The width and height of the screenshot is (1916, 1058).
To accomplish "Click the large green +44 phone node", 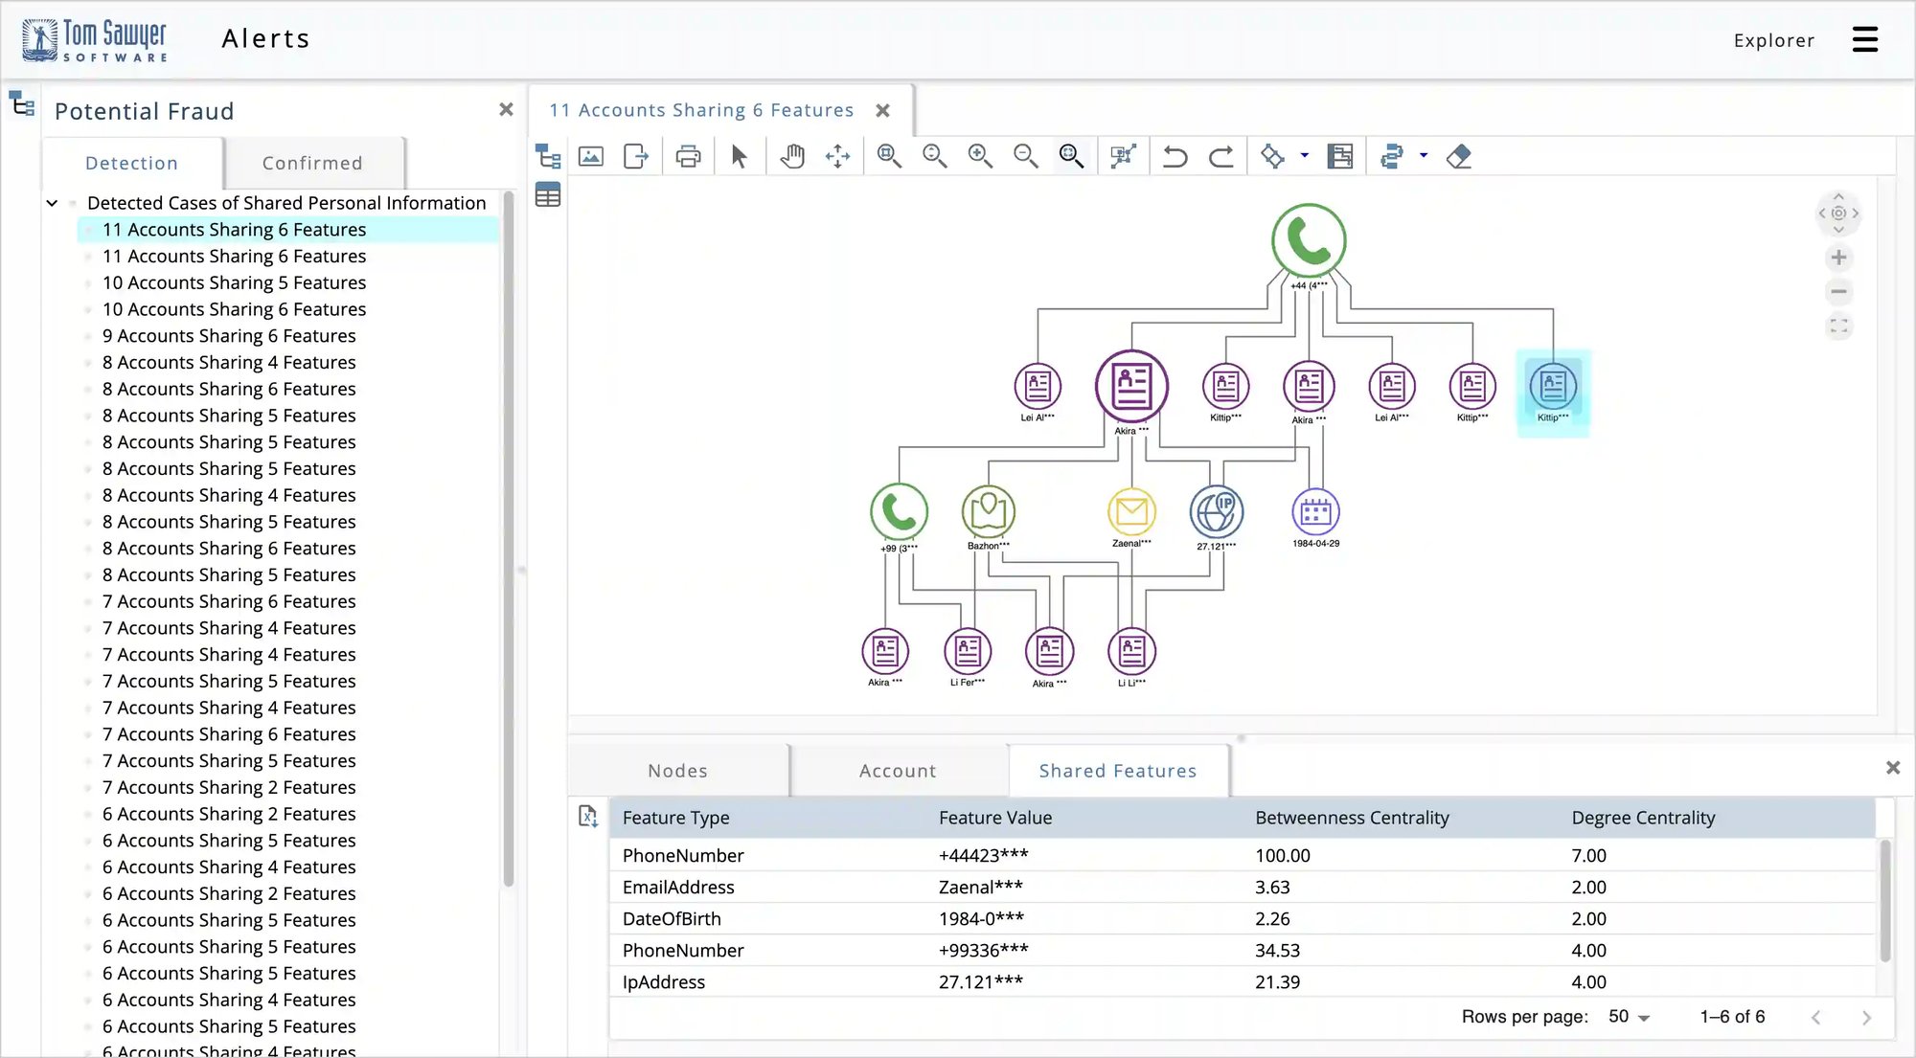I will click(x=1309, y=240).
